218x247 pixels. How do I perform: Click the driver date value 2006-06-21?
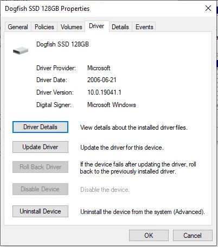(x=102, y=80)
